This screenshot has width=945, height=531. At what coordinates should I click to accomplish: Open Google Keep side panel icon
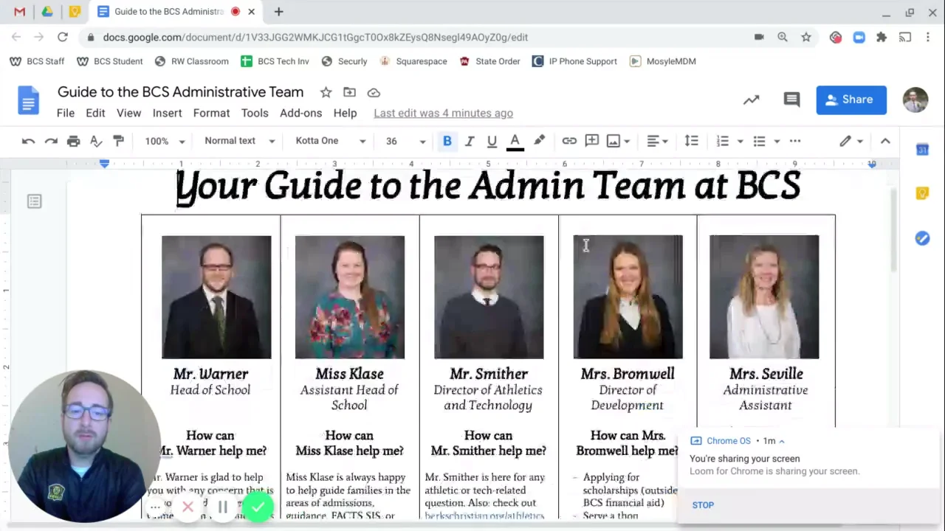click(x=922, y=193)
